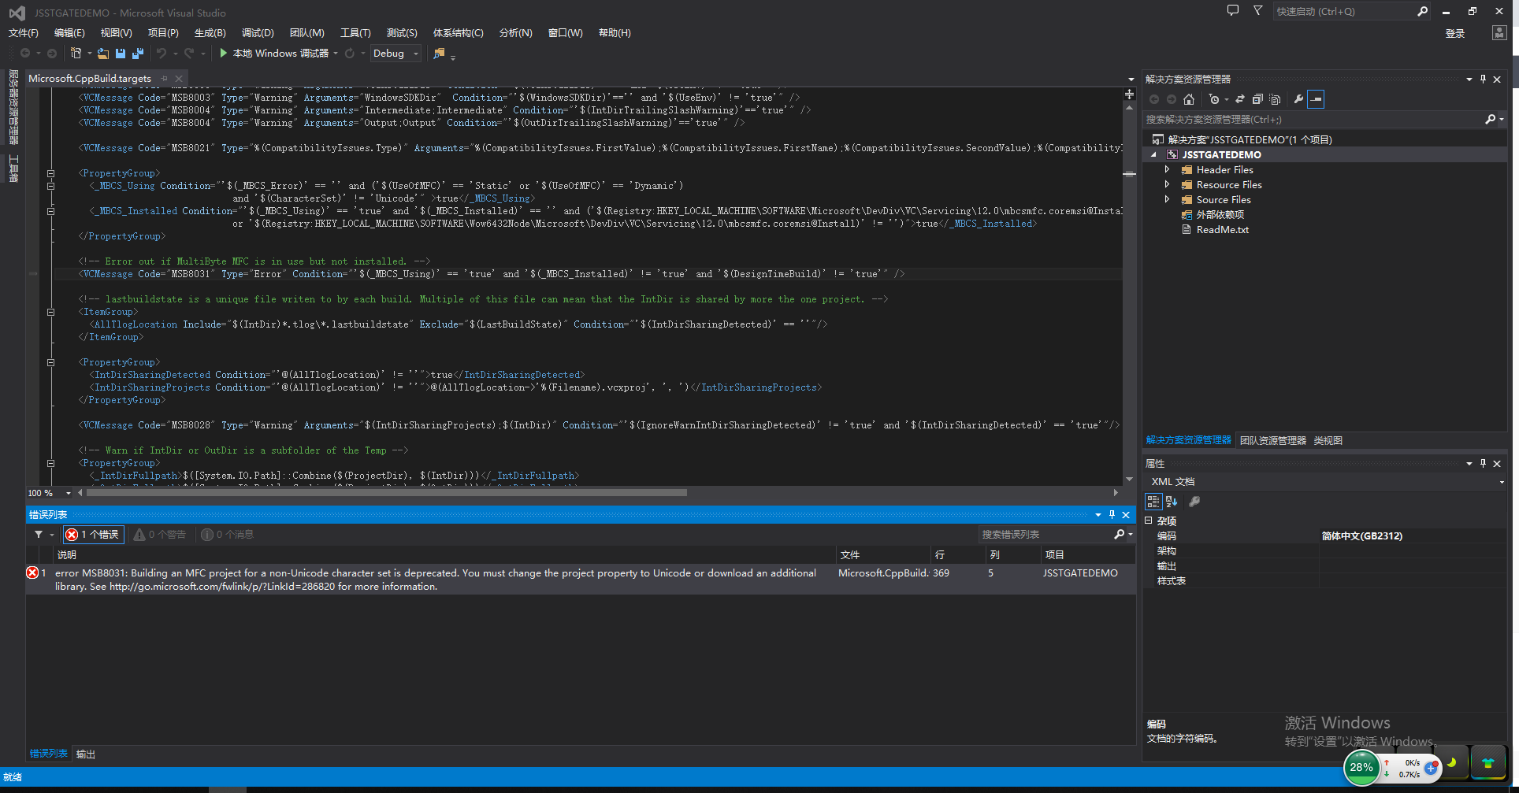Select ReadMe.txt in Solution Explorer
The height and width of the screenshot is (793, 1519).
click(x=1222, y=230)
